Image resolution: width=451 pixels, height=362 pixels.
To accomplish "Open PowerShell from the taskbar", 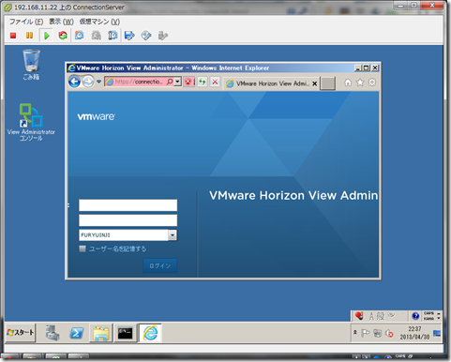I will pyautogui.click(x=77, y=333).
